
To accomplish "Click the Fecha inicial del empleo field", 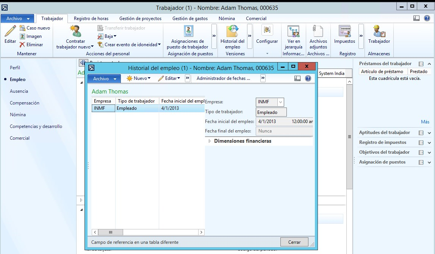I will [284, 122].
